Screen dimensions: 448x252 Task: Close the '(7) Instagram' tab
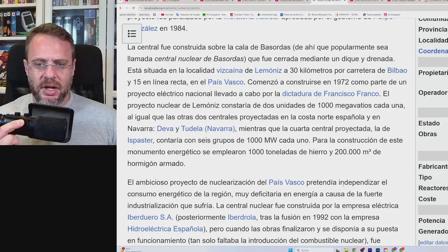click(195, 1)
